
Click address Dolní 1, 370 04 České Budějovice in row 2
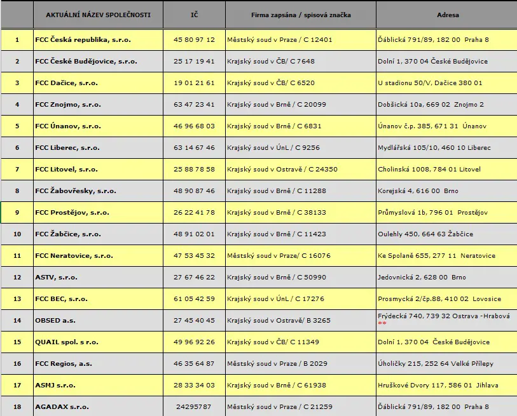[x=432, y=61]
